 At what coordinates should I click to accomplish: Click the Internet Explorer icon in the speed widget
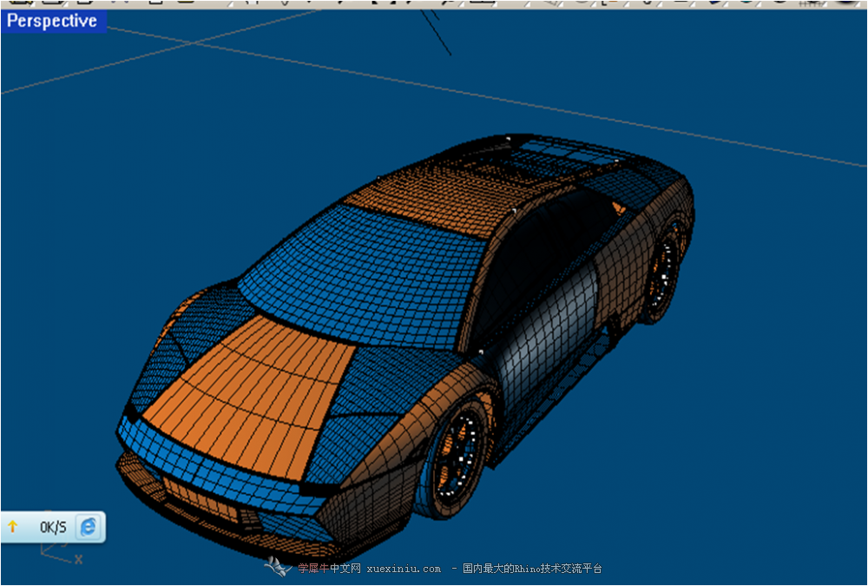tap(88, 527)
